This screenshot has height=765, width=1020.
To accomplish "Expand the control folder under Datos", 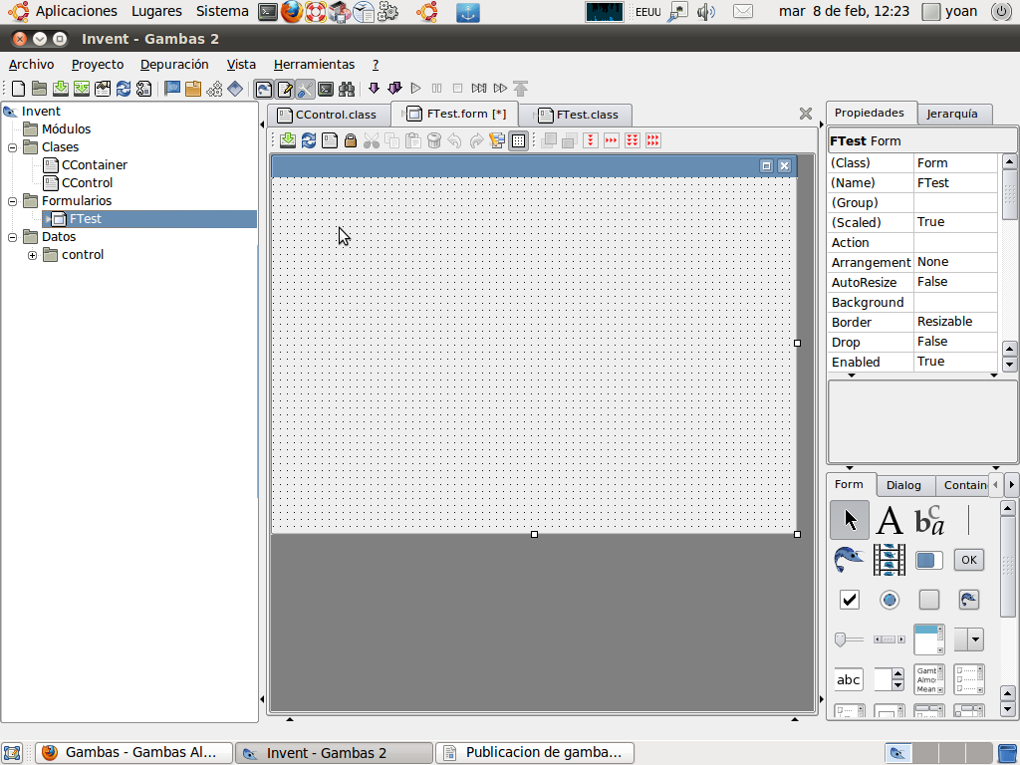I will click(x=32, y=255).
